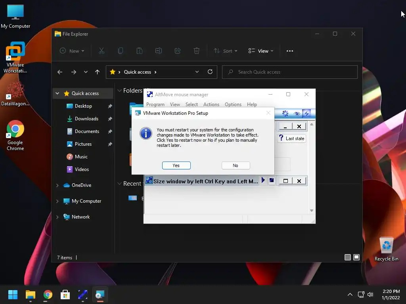Open the Options menu in AltMove
Image resolution: width=406 pixels, height=304 pixels.
233,104
